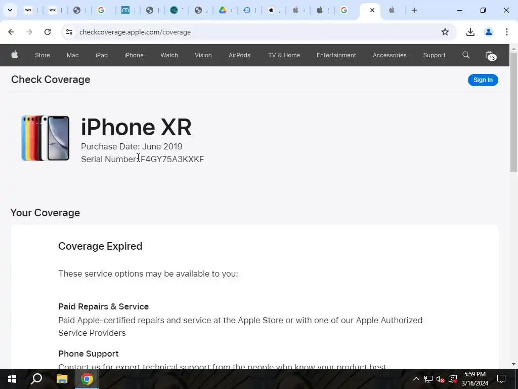Viewport: 518px width, 389px height.
Task: Click the Check Coverage heading
Action: 51,80
